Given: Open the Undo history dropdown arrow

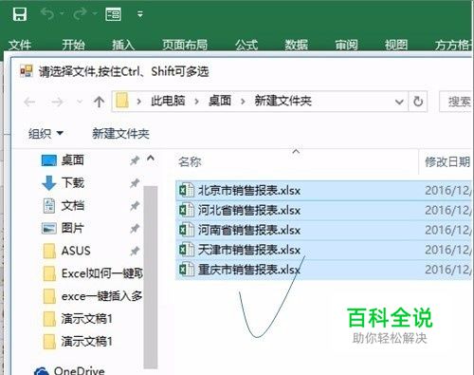Looking at the screenshot, I should [63, 13].
